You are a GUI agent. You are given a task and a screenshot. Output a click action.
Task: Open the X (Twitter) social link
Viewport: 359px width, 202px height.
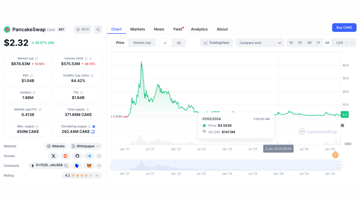[x=53, y=156]
